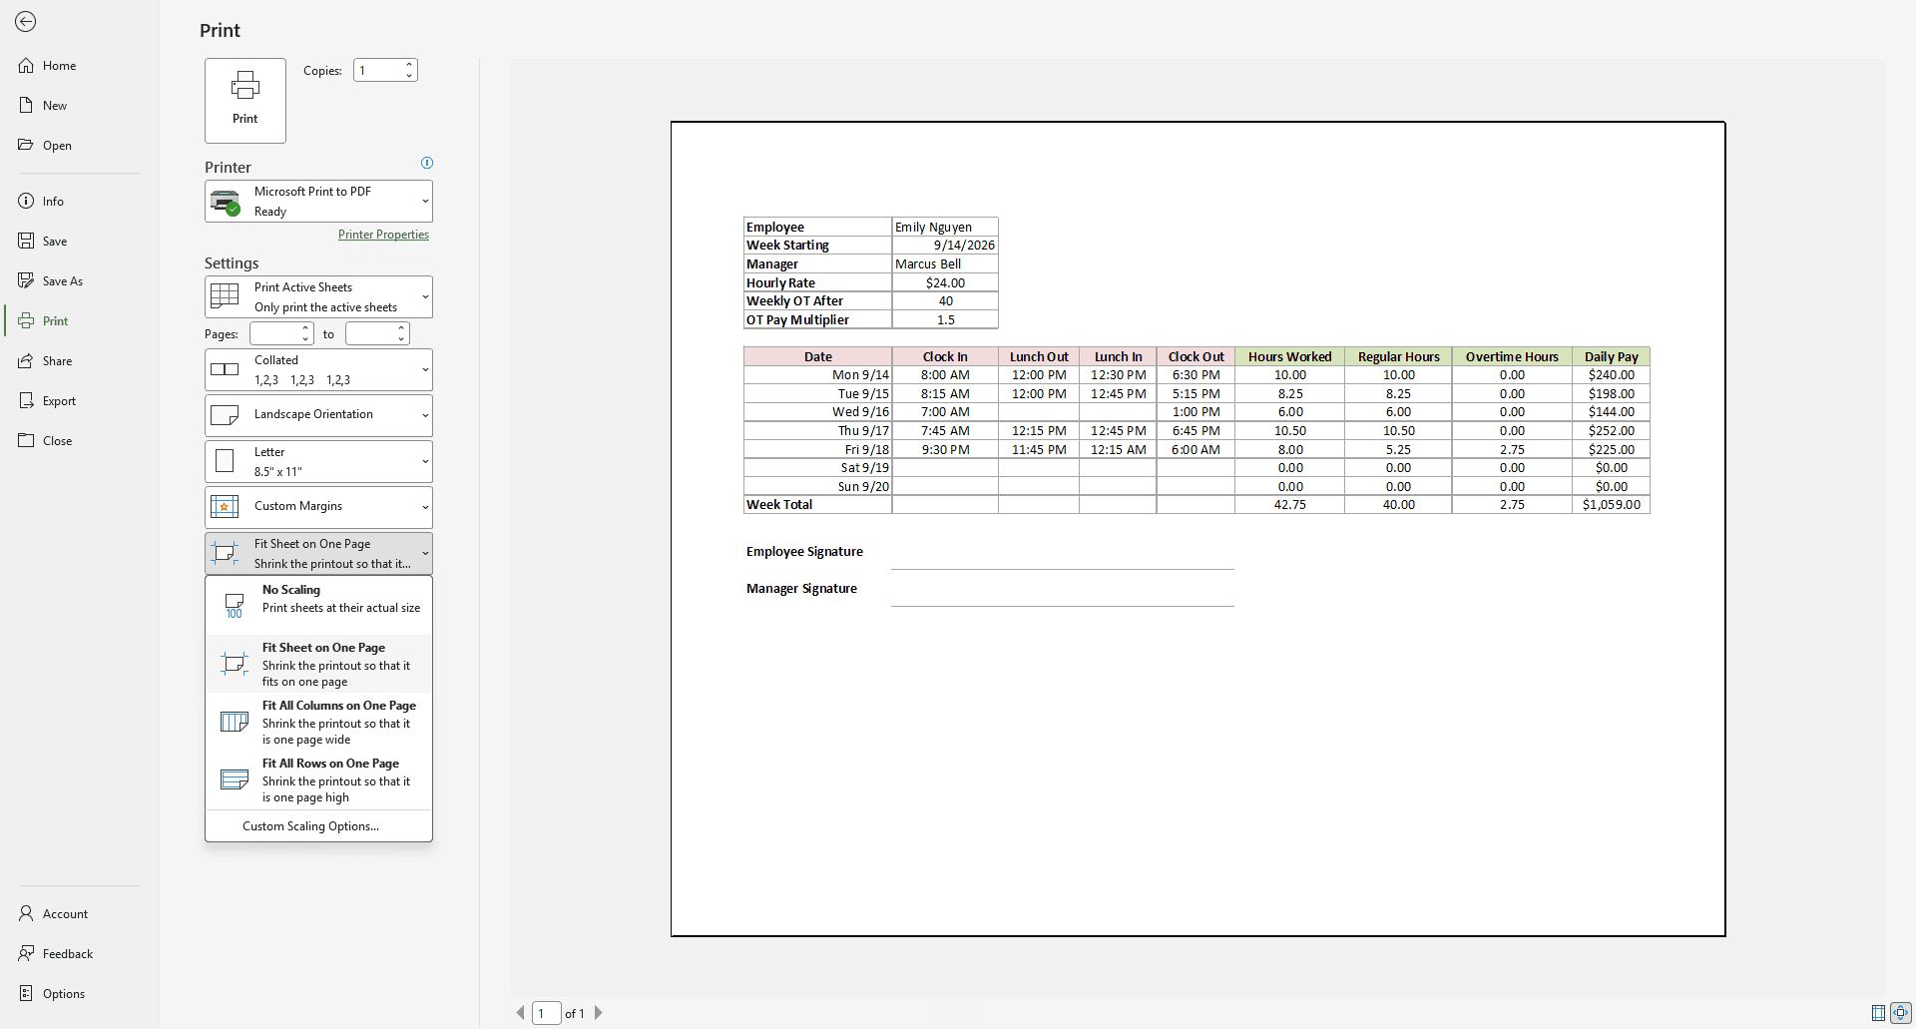Click the Letter paper icon
The width and height of the screenshot is (1916, 1029).
pos(225,461)
